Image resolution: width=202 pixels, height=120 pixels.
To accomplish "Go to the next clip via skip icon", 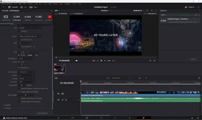I will (x=150, y=61).
